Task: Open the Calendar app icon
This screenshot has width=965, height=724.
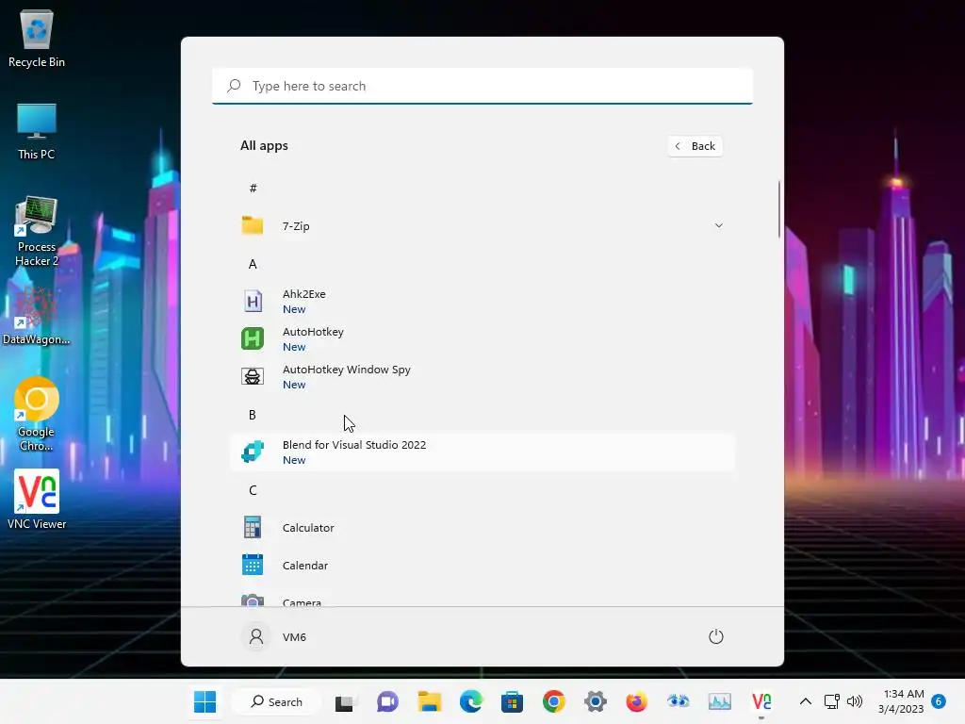Action: (253, 566)
